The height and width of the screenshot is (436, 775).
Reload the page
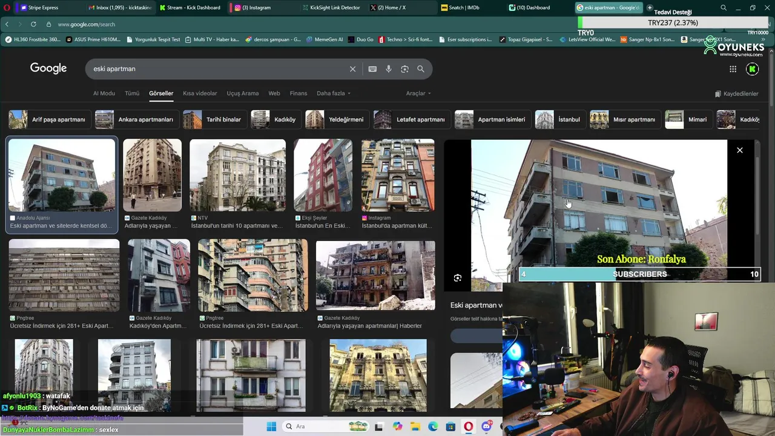click(33, 24)
